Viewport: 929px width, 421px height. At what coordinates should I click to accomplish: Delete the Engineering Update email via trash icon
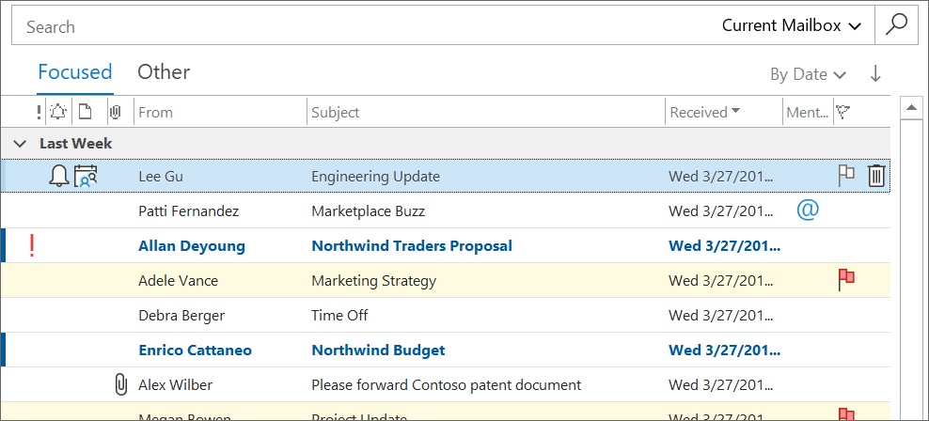click(876, 176)
